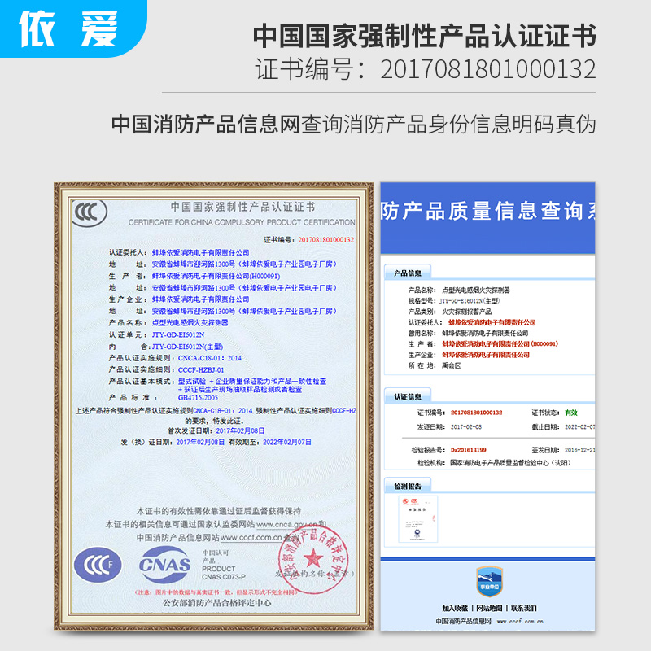Click inspection report number Dz201613199

[469, 450]
